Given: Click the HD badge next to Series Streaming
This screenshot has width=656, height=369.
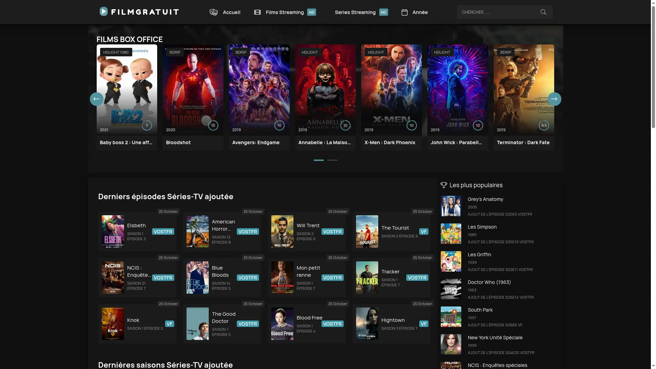Looking at the screenshot, I should [x=384, y=12].
